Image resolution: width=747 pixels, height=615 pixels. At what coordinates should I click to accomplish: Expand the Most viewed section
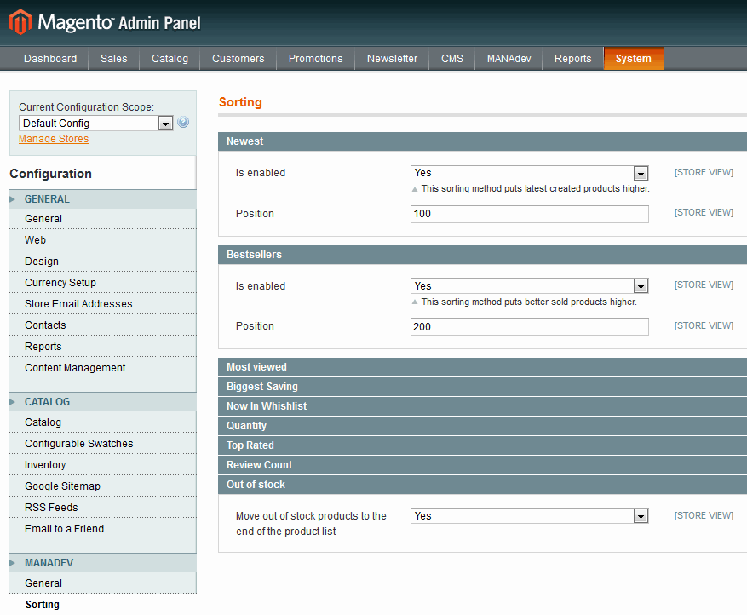(x=482, y=367)
